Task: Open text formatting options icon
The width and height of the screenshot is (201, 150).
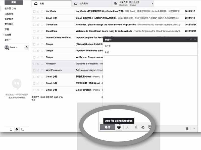Action: (x=128, y=127)
